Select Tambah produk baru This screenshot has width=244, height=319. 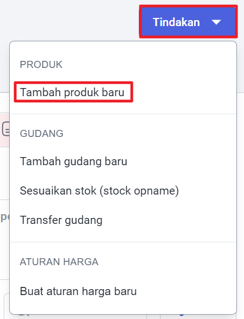(x=72, y=92)
